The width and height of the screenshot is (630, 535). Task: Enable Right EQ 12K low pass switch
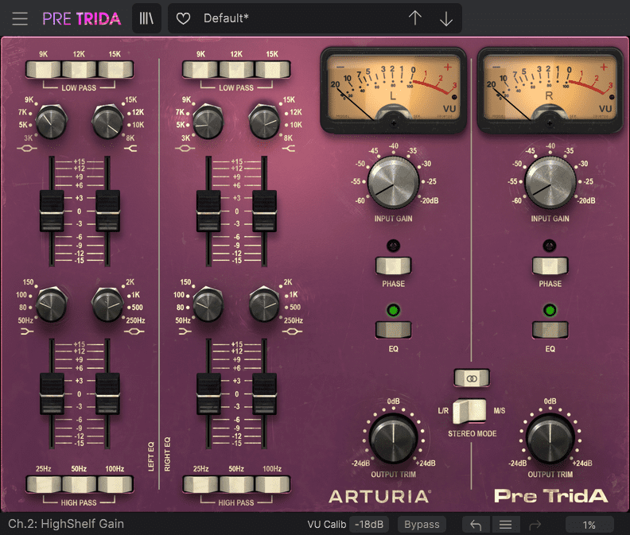coord(237,69)
